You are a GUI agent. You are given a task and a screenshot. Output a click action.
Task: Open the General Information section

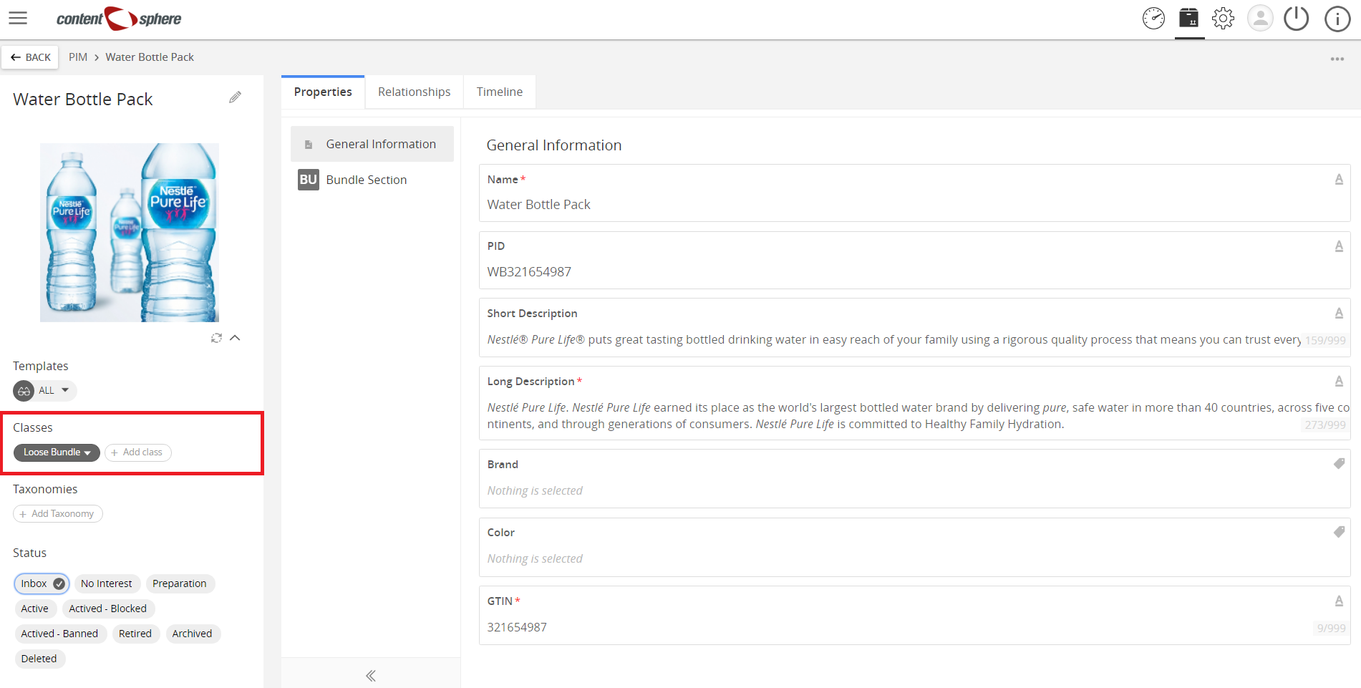coord(372,144)
